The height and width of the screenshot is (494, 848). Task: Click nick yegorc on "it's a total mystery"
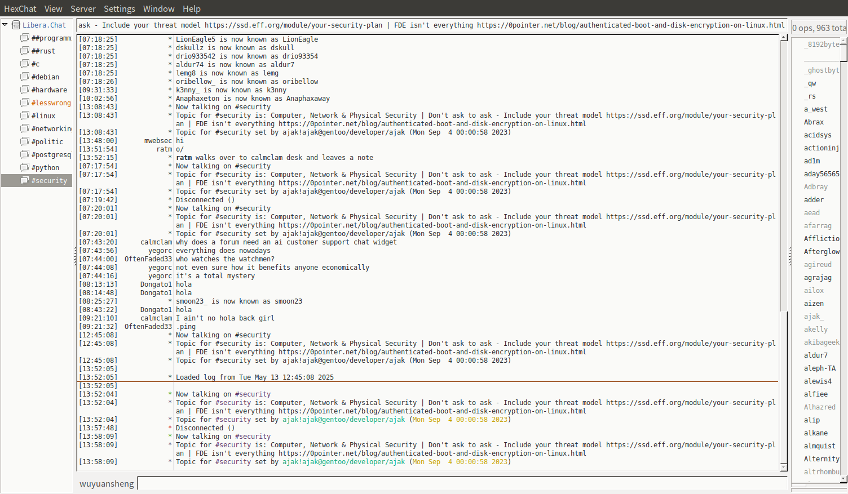pyautogui.click(x=160, y=276)
